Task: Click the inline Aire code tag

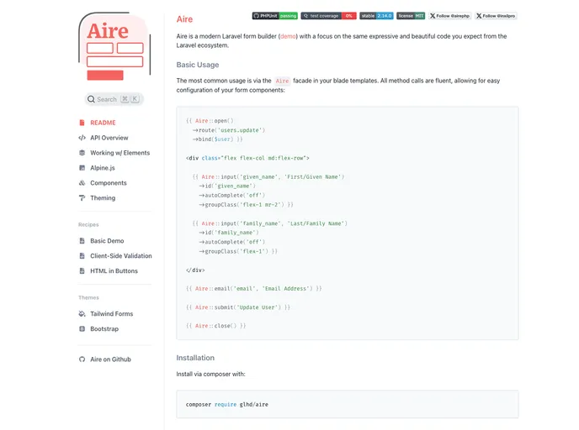Action: click(282, 81)
